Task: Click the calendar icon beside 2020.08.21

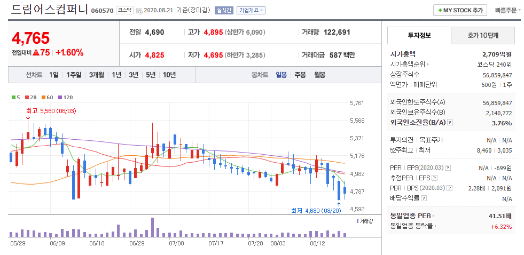Action: pyautogui.click(x=139, y=11)
